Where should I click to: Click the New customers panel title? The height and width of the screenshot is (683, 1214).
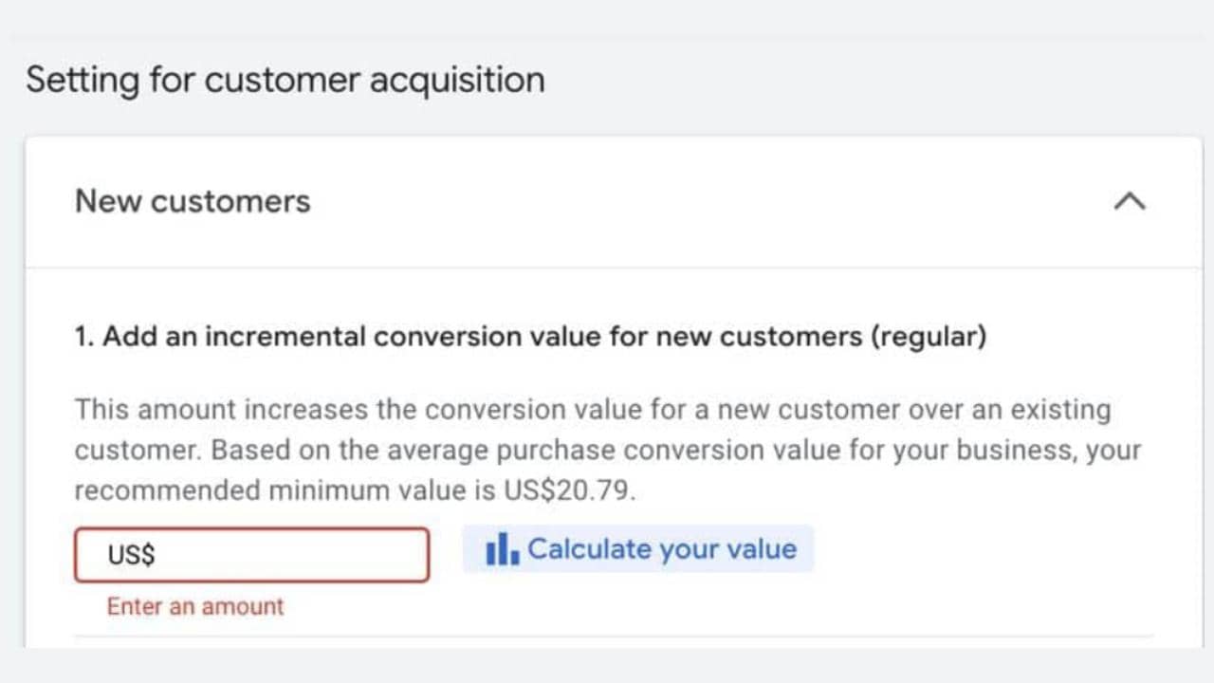[193, 201]
